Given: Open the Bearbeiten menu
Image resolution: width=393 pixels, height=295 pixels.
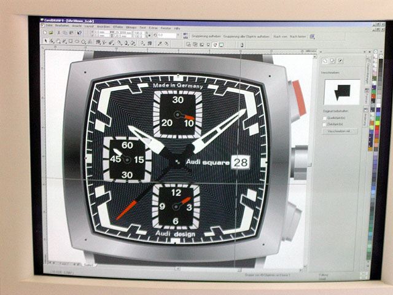Looking at the screenshot, I should point(62,26).
